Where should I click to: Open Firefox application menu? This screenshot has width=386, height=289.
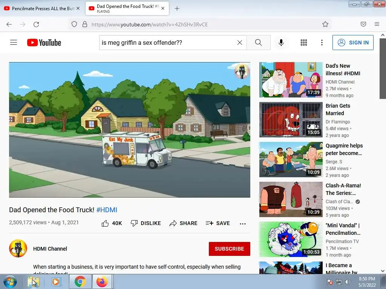[377, 24]
